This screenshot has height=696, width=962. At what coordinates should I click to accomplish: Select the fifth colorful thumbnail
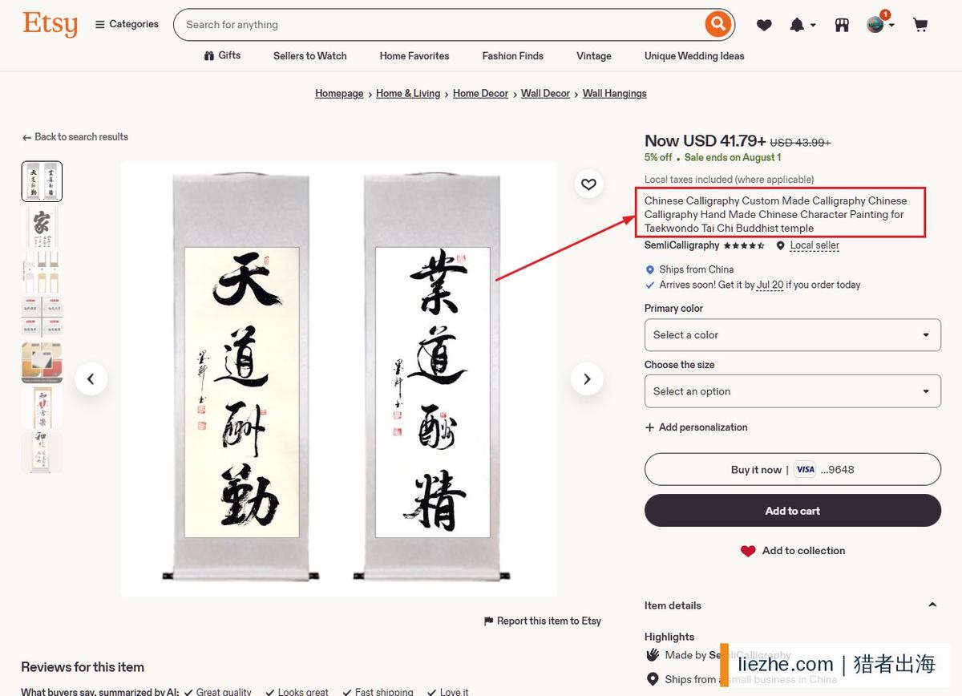pos(42,362)
